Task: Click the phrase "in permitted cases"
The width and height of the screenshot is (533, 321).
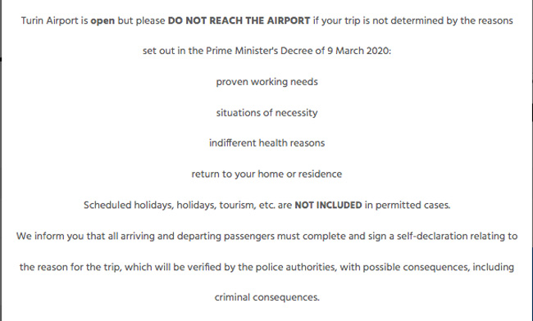Action: coord(407,206)
